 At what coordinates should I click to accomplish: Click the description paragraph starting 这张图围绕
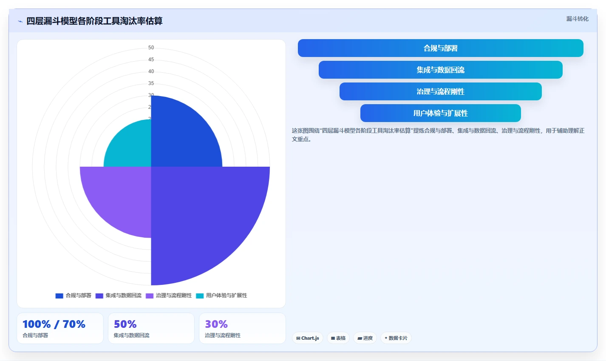[x=438, y=135]
